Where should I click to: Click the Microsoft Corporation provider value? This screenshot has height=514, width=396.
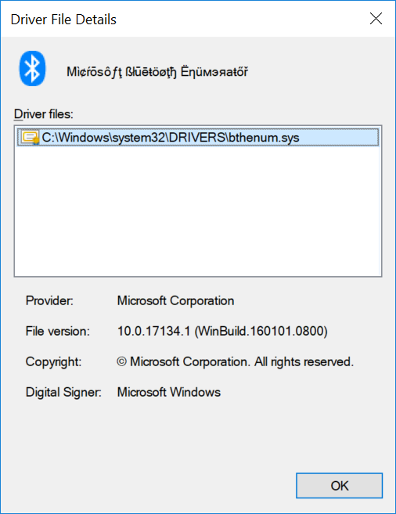pyautogui.click(x=176, y=300)
